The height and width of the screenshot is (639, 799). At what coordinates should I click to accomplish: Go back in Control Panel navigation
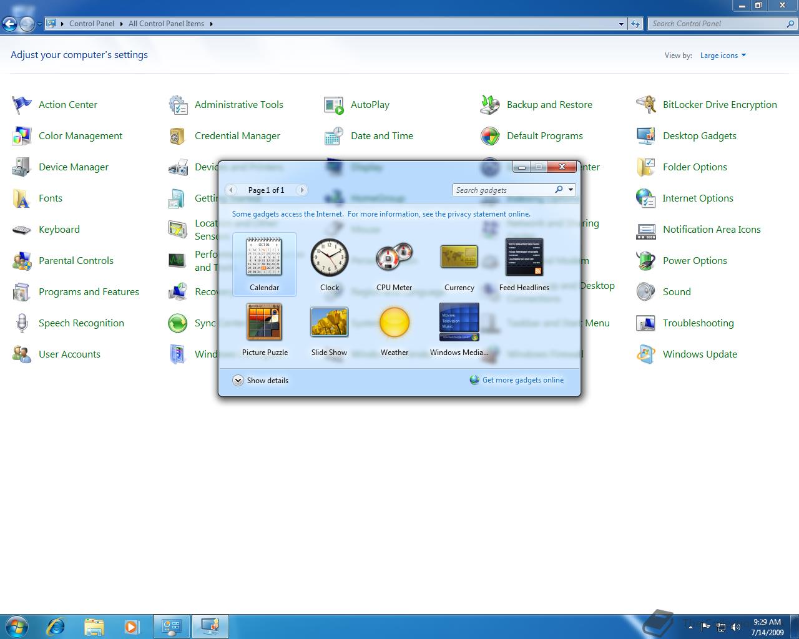click(9, 24)
